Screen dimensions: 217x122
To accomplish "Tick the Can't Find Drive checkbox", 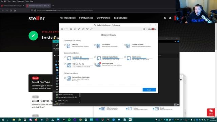I will tap(95, 64).
